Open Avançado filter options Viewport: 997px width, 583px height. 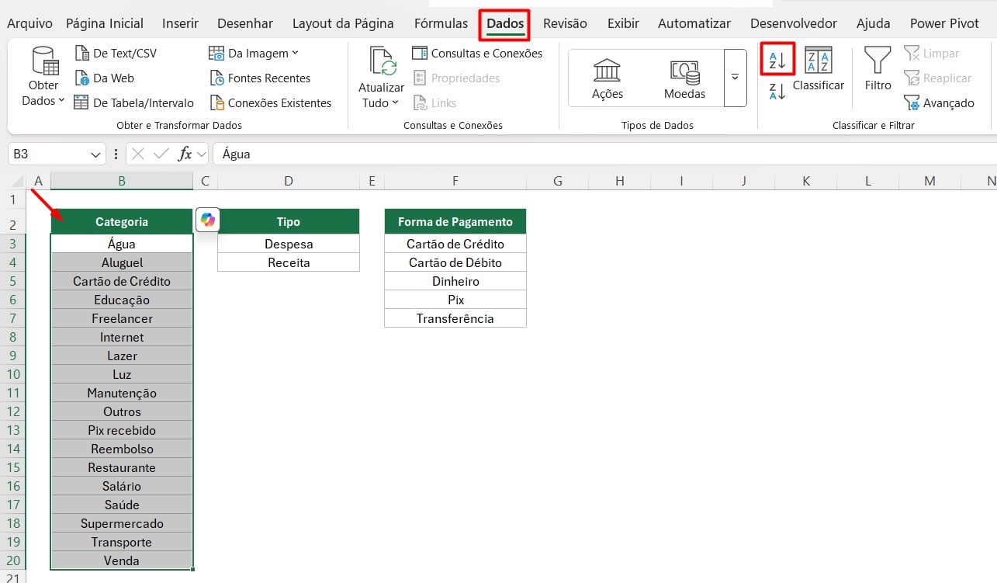point(939,103)
